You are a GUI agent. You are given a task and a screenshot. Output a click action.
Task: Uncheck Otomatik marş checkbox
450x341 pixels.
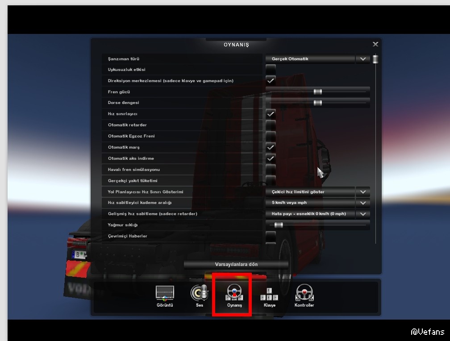(x=271, y=148)
